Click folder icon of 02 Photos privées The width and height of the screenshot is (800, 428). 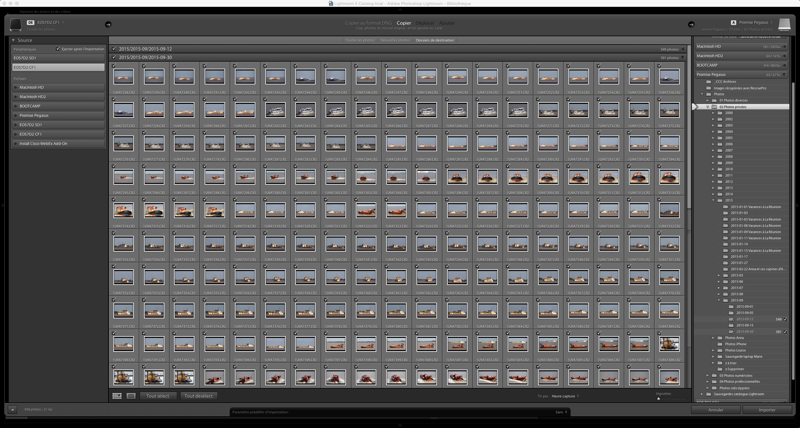click(x=714, y=107)
